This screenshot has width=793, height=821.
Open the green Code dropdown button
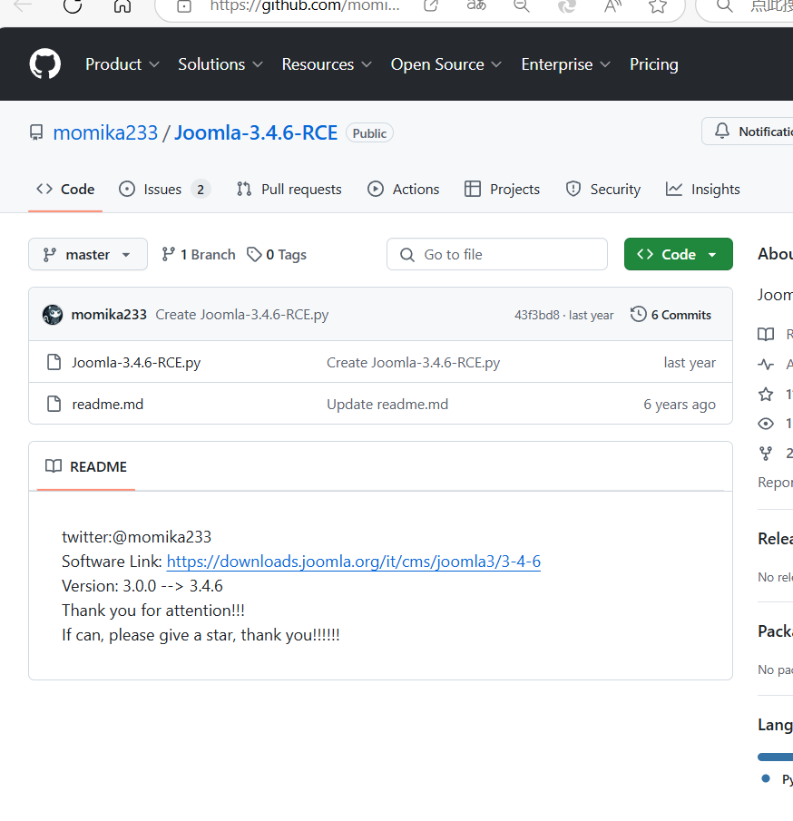pos(679,255)
